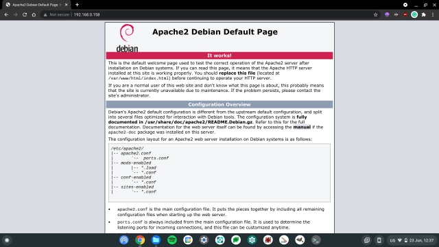Launch Chrome from the shelf
This screenshot has width=439, height=247.
pos(140,240)
